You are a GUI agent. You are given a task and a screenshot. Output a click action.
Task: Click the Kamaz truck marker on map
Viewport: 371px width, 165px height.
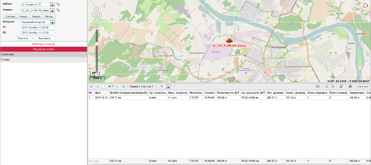229,41
